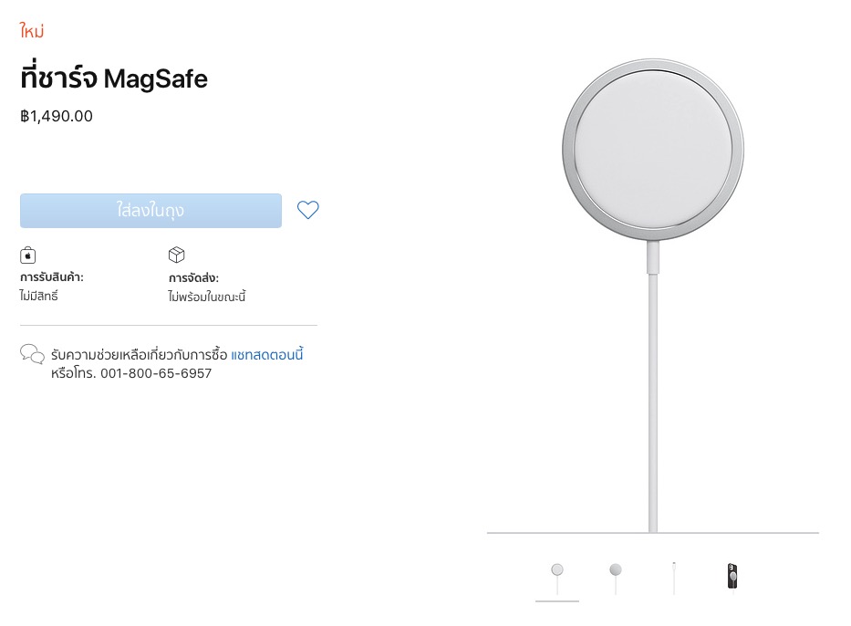Screen dimensions: 851x626
Task: View the fourth thumbnail with iPhone
Action: click(732, 577)
